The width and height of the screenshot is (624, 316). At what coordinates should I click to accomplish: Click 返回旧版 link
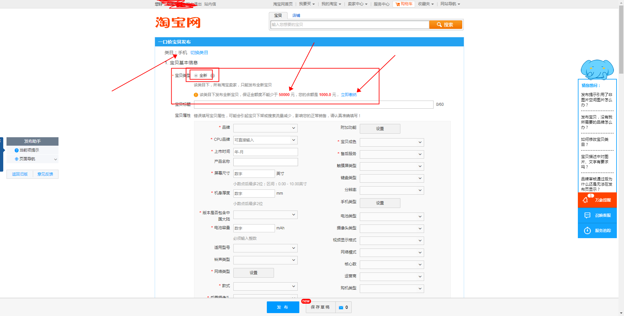pos(20,174)
